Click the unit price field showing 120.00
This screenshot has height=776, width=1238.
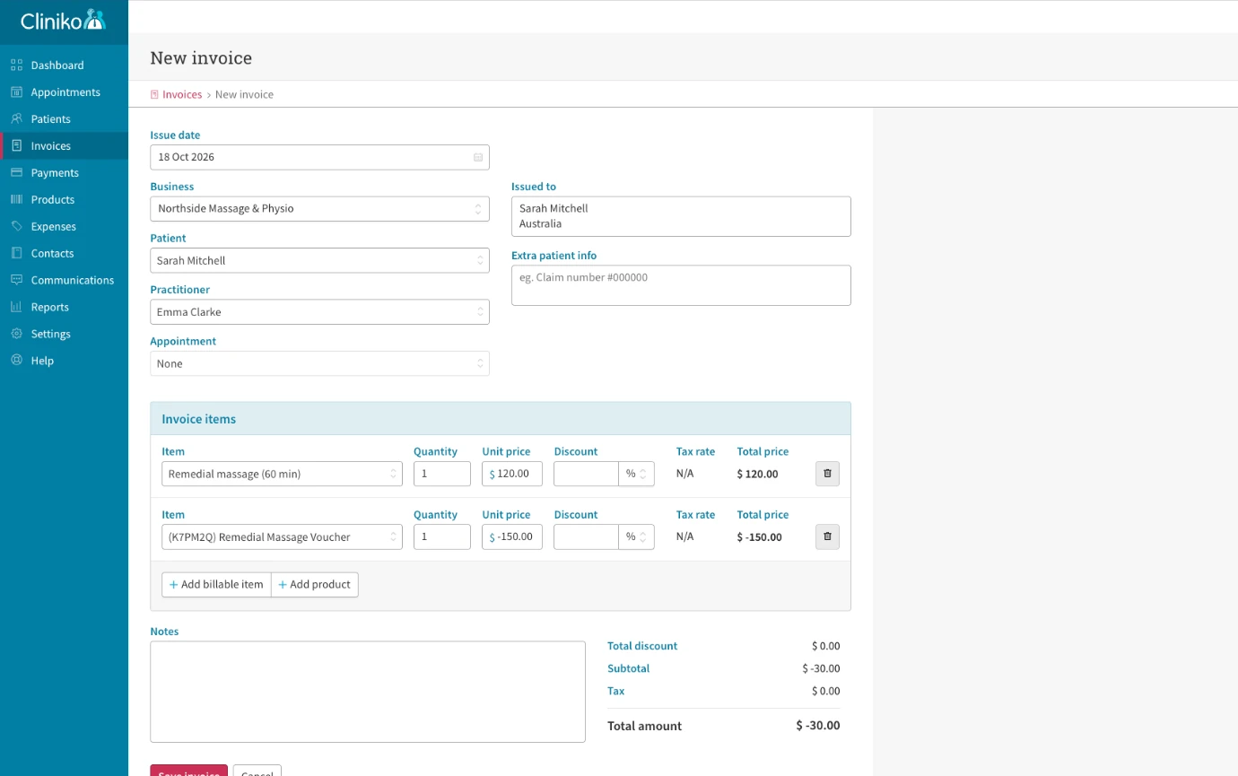point(512,474)
